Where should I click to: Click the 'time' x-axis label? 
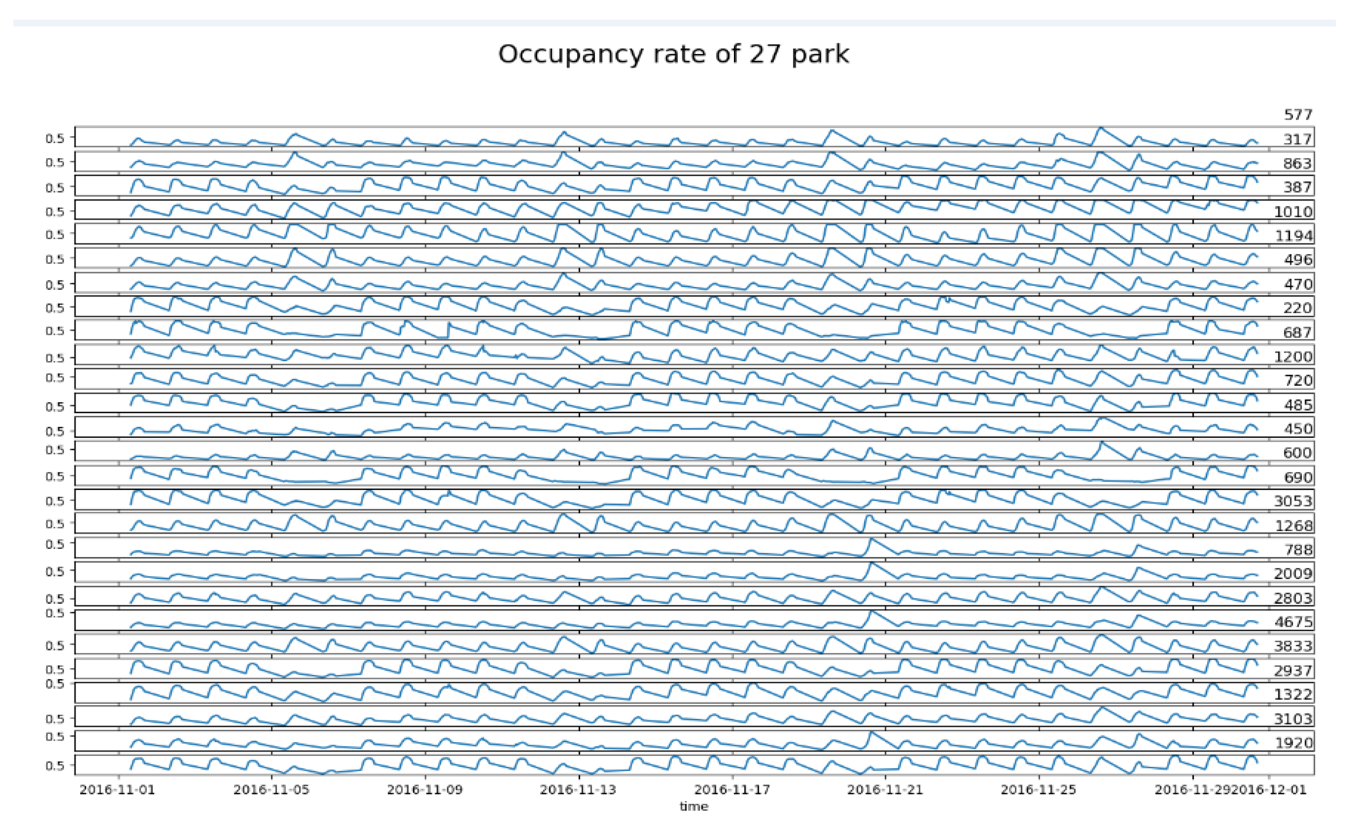pos(694,806)
